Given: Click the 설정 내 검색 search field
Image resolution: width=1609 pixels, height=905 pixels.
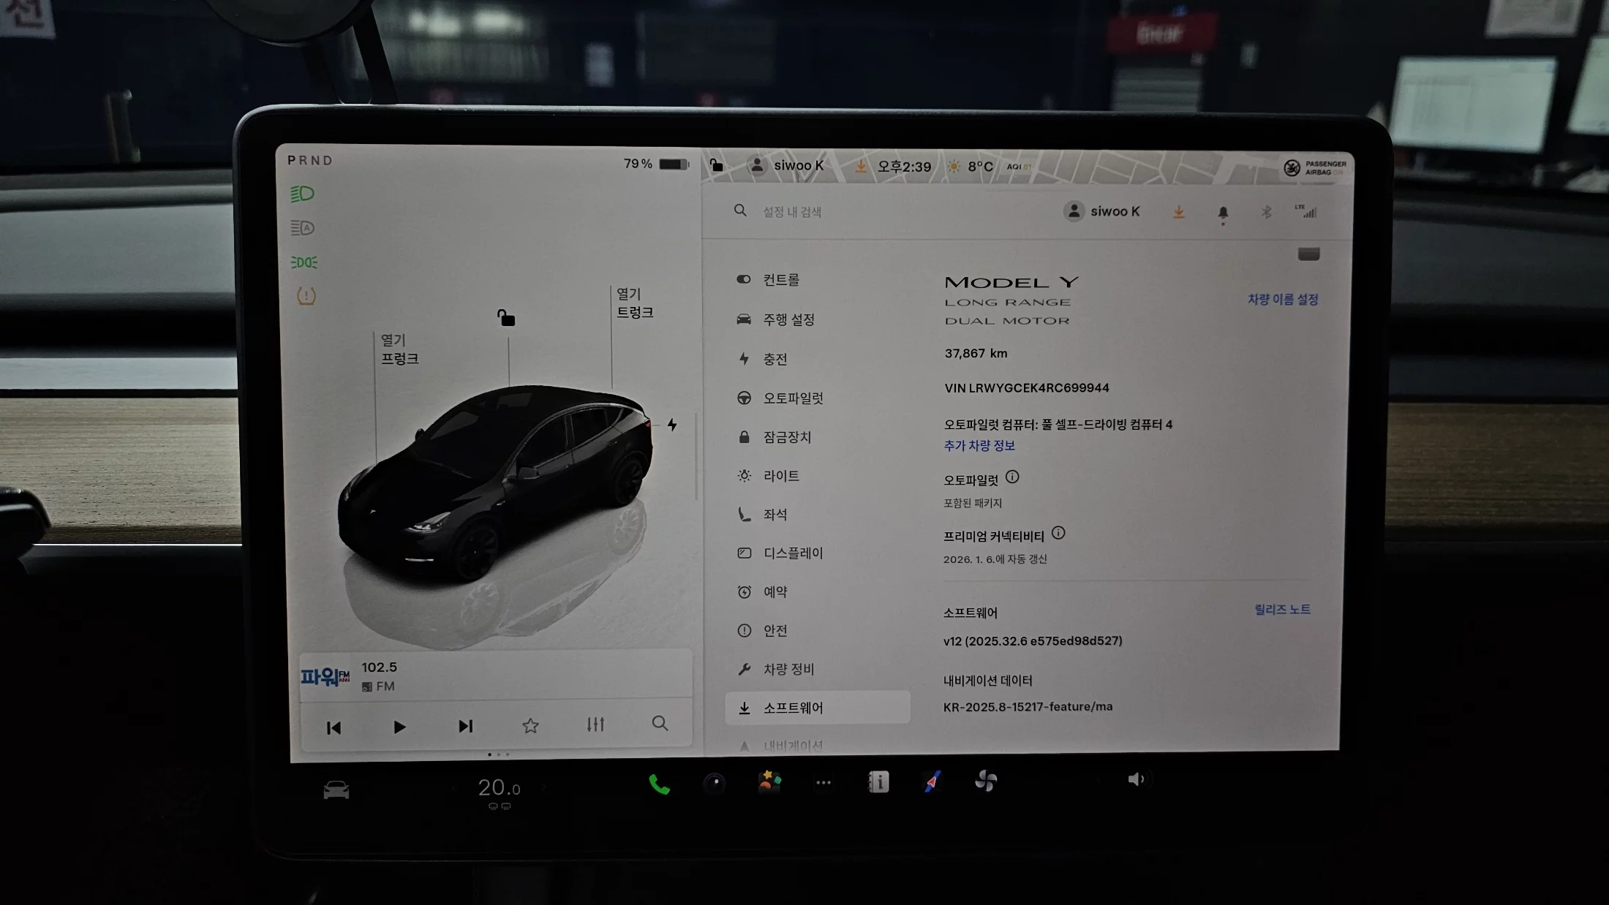Looking at the screenshot, I should point(792,212).
